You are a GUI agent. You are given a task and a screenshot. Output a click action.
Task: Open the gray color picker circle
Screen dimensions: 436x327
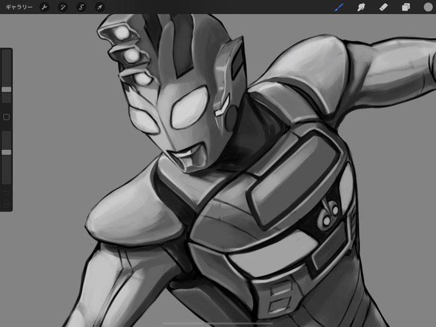tap(428, 7)
